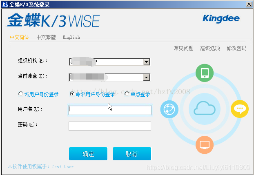Click the 组织机构(F): label

coord(32,60)
